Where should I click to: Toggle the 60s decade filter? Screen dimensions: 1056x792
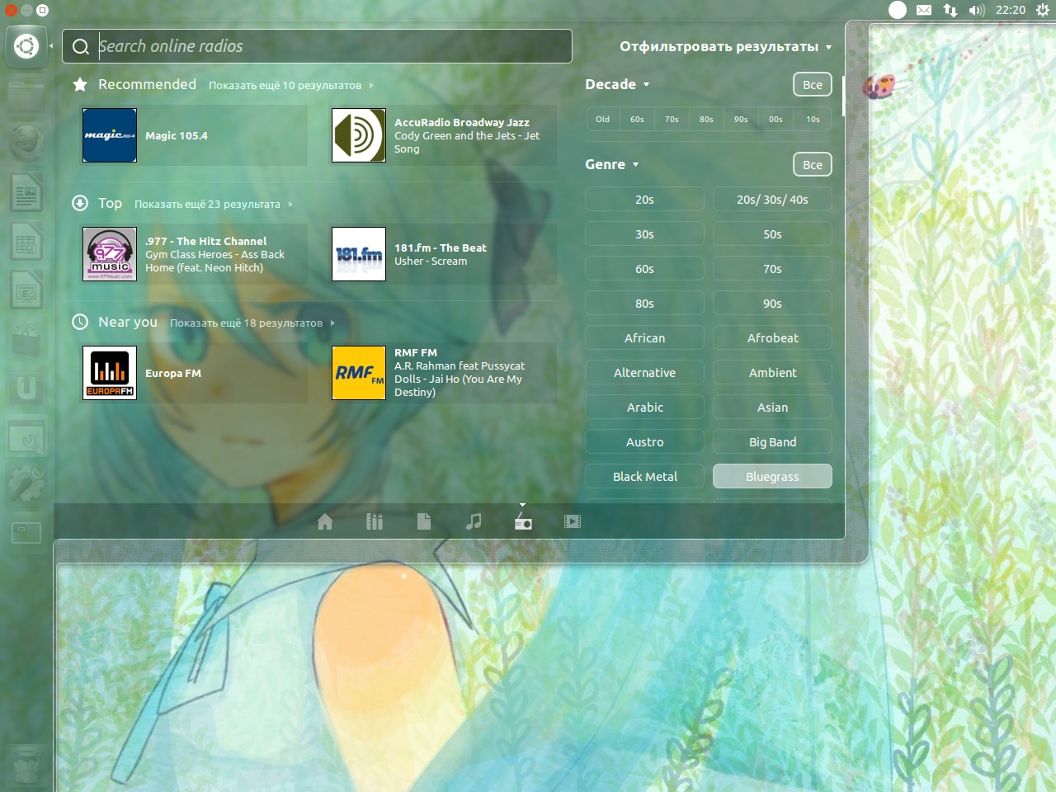(x=637, y=119)
